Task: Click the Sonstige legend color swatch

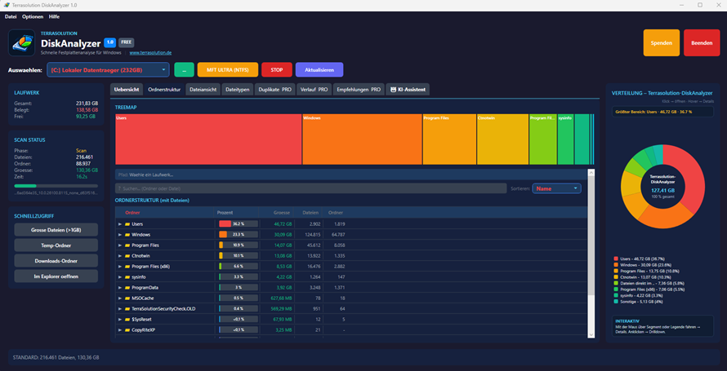Action: click(616, 301)
